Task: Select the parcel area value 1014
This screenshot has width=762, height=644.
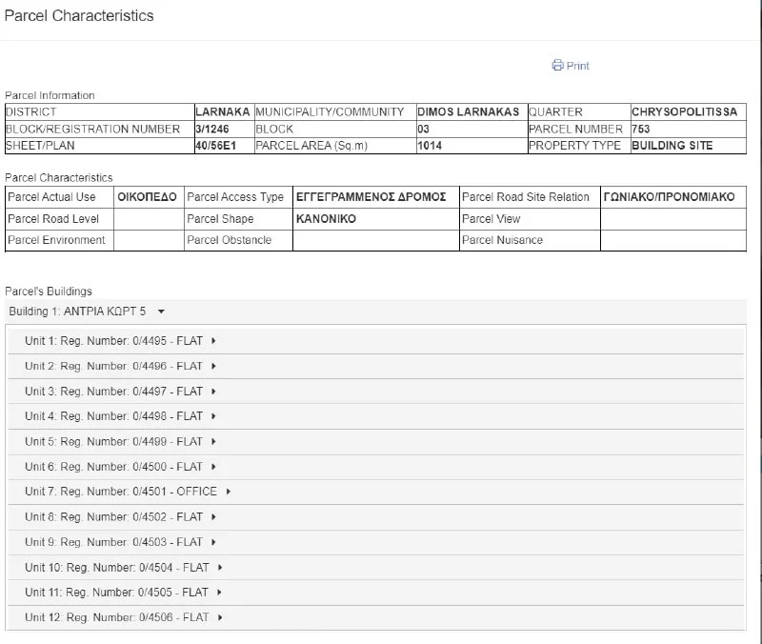Action: pos(430,146)
